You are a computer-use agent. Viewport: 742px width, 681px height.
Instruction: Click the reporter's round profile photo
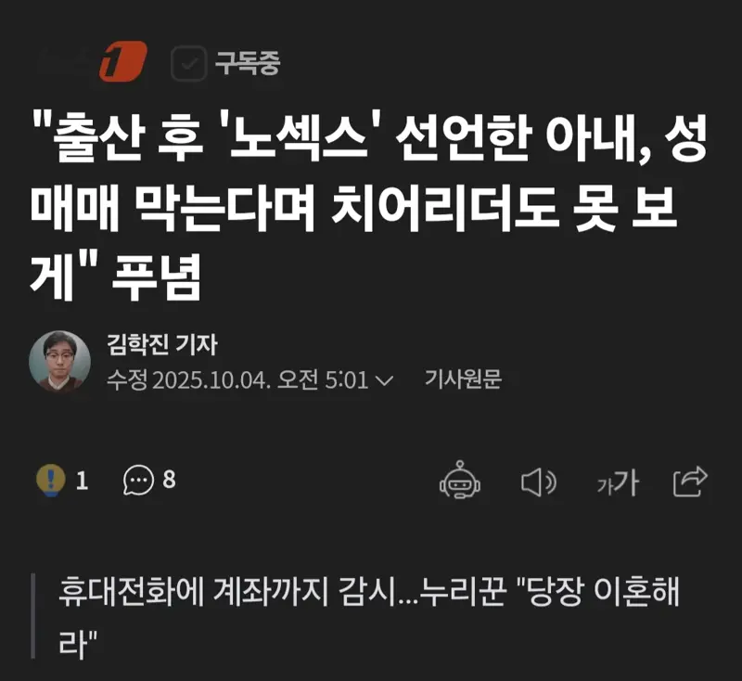59,361
